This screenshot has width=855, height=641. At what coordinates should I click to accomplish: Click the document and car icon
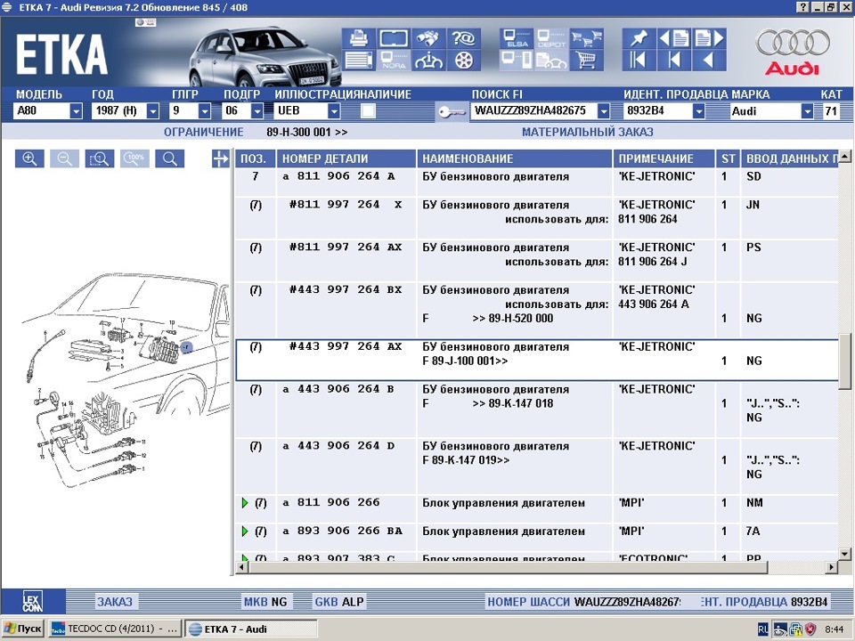coord(551,61)
